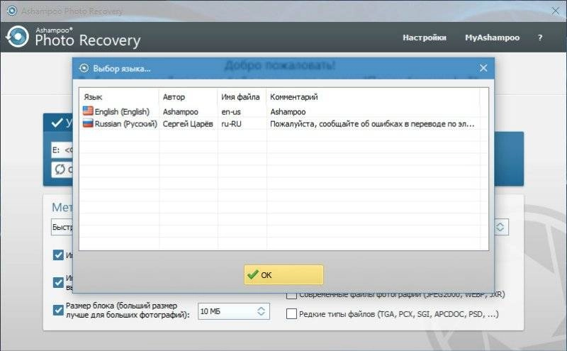Click Ashampoo author cell in English row
The image size is (567, 351).
pyautogui.click(x=180, y=112)
